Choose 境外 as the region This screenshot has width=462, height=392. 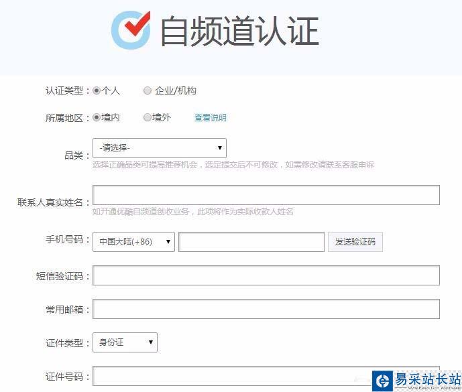click(x=148, y=118)
